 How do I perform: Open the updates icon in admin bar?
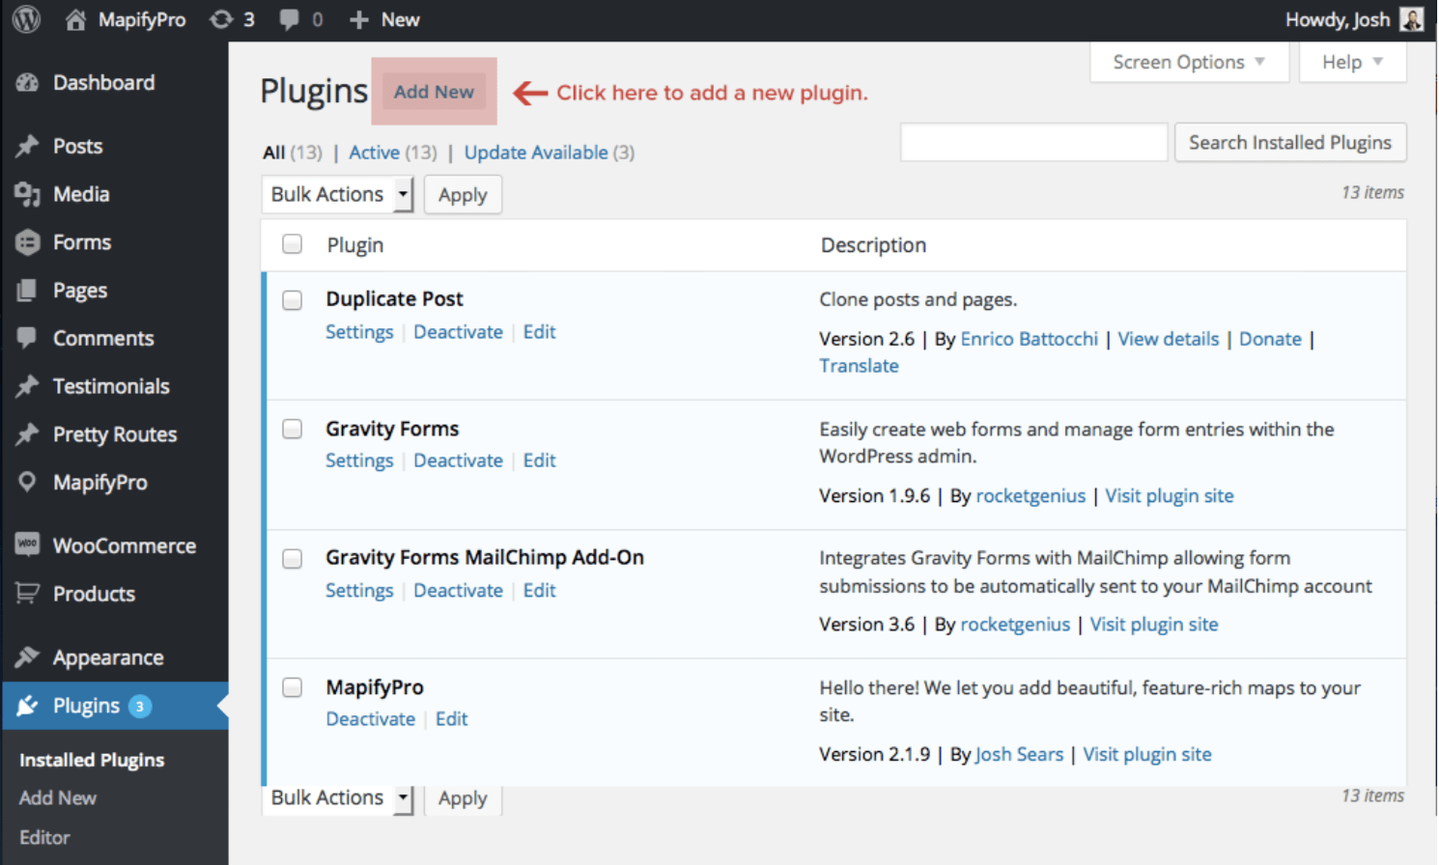(x=222, y=19)
